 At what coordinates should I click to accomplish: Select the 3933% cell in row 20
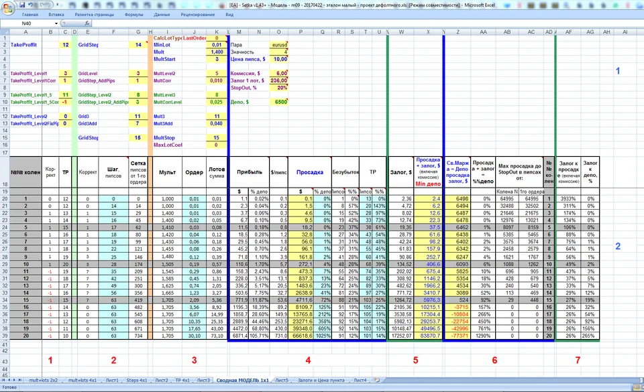568,198
